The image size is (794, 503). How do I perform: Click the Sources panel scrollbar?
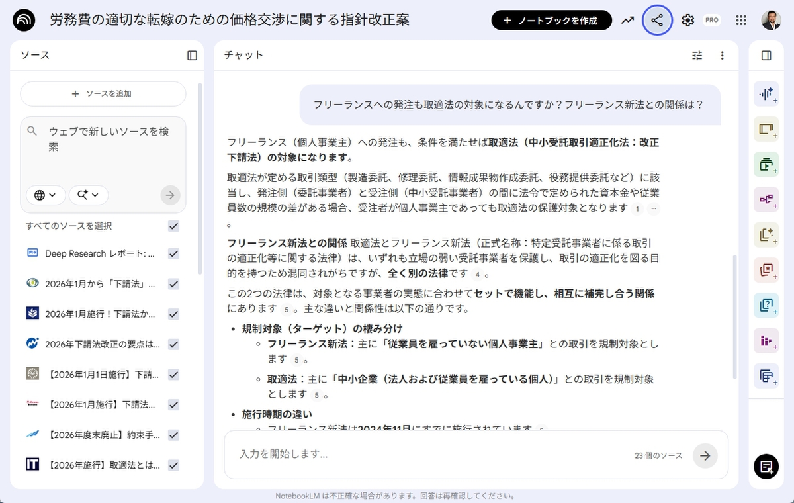point(200,179)
